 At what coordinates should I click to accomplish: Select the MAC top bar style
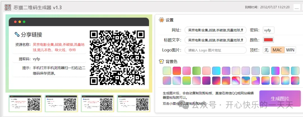coord(277,50)
